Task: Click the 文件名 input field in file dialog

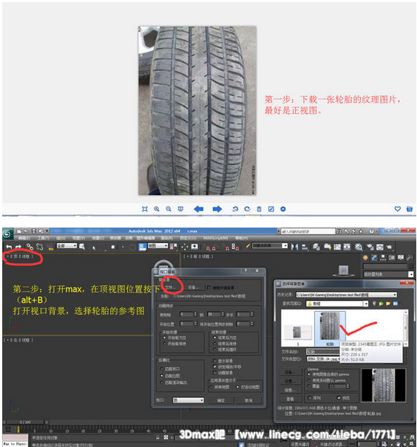Action: click(323, 352)
